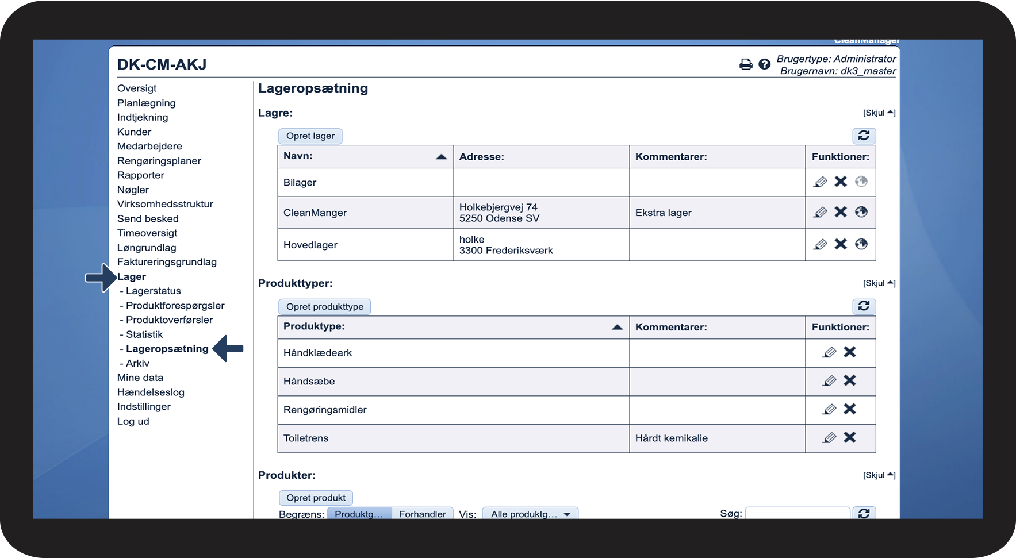Click the Opret produkttype button
The height and width of the screenshot is (558, 1016).
click(325, 307)
